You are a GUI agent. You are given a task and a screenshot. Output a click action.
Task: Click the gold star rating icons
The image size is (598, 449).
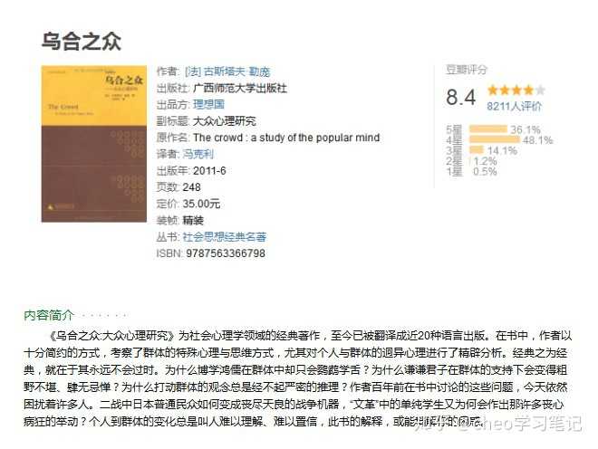pyautogui.click(x=516, y=91)
